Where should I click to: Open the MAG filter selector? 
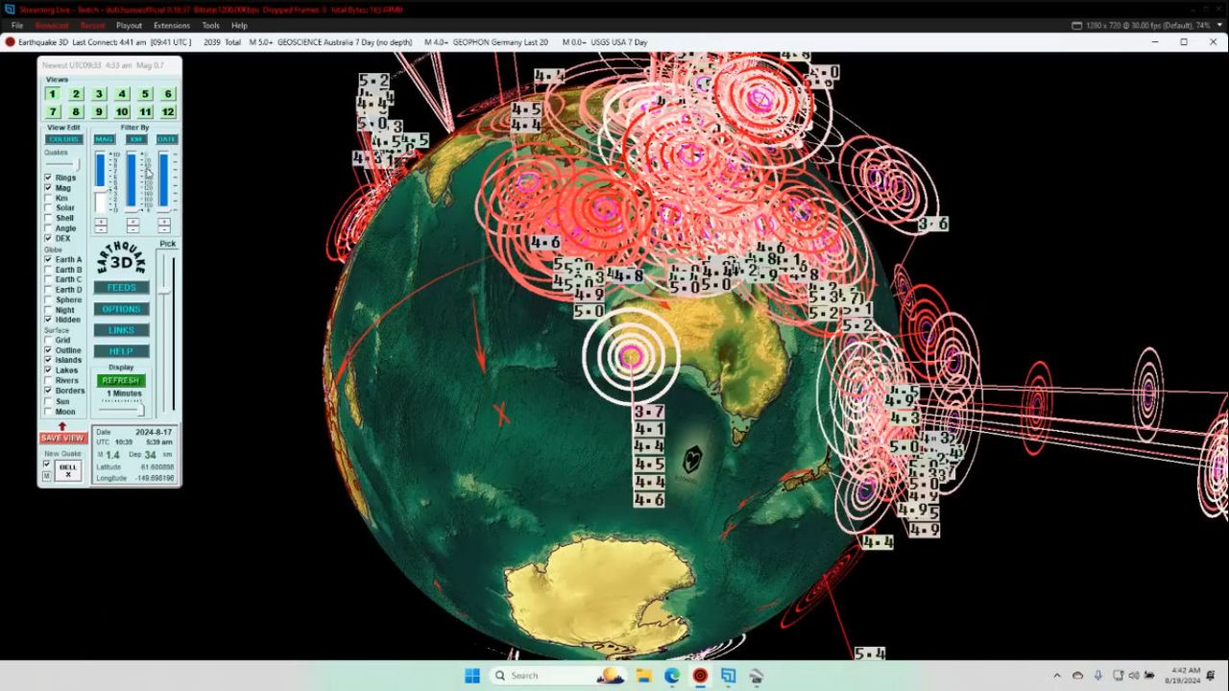pos(104,139)
